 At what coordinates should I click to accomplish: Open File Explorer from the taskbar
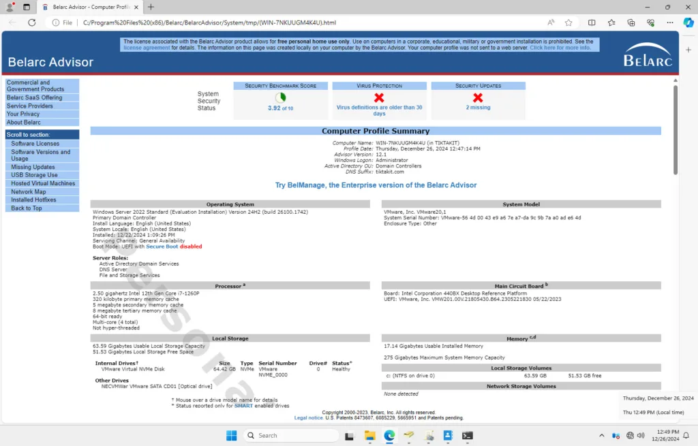point(369,435)
